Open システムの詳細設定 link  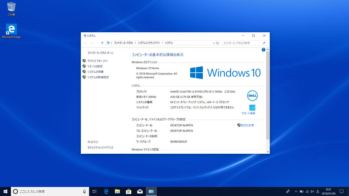98,77
